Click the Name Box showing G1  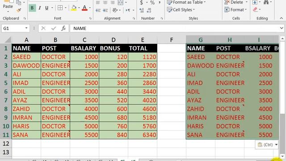[13, 28]
